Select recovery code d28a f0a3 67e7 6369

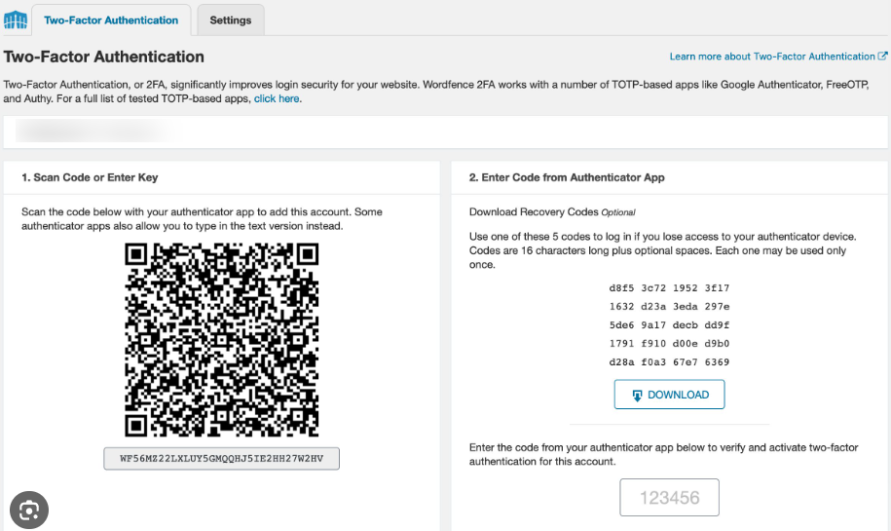coord(669,362)
